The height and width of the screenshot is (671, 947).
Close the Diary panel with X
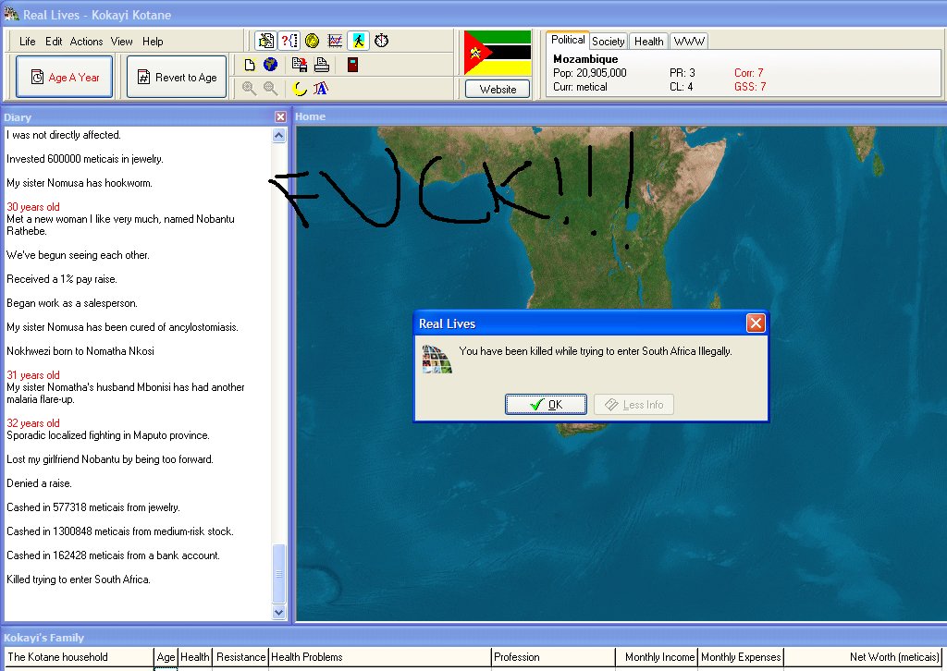coord(280,116)
